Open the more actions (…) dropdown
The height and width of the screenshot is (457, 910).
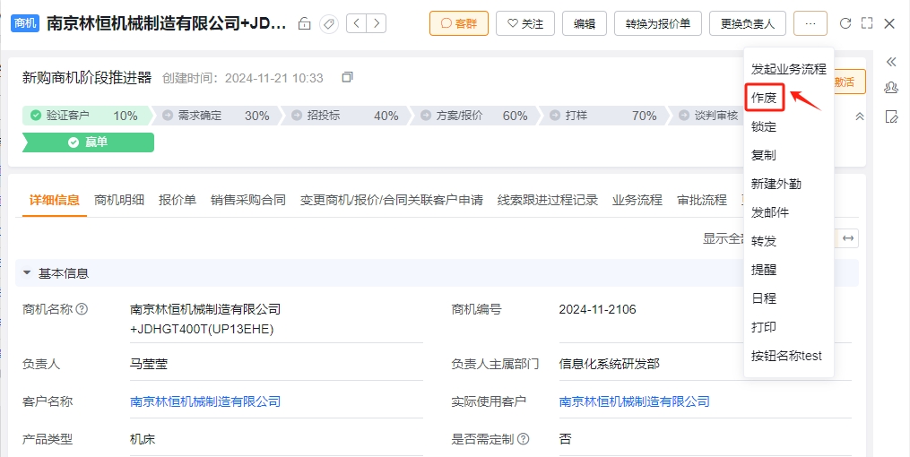tap(810, 24)
